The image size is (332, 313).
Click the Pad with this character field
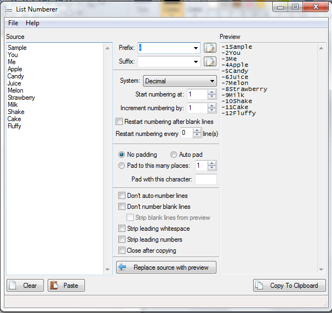(x=206, y=179)
